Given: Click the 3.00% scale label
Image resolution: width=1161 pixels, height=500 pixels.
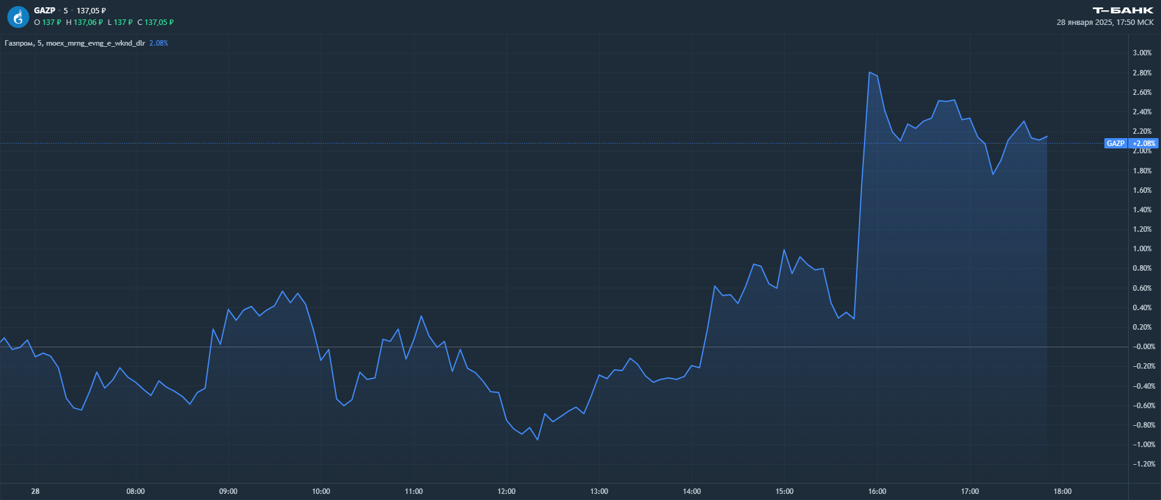Looking at the screenshot, I should pyautogui.click(x=1142, y=53).
